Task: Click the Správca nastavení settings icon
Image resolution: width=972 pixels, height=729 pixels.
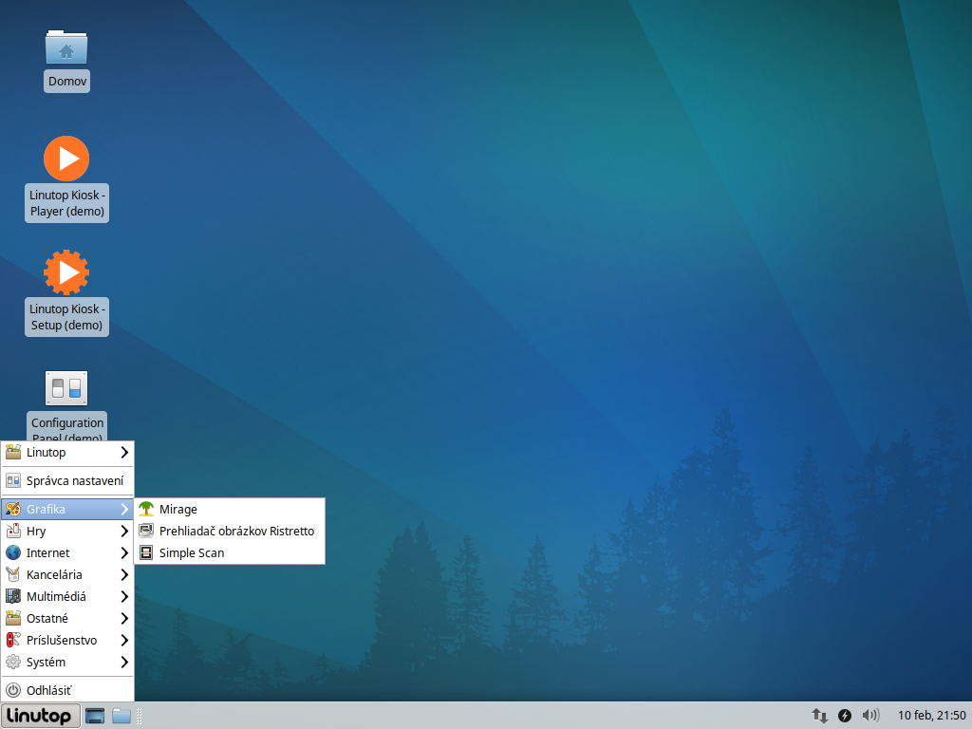Action: 13,480
